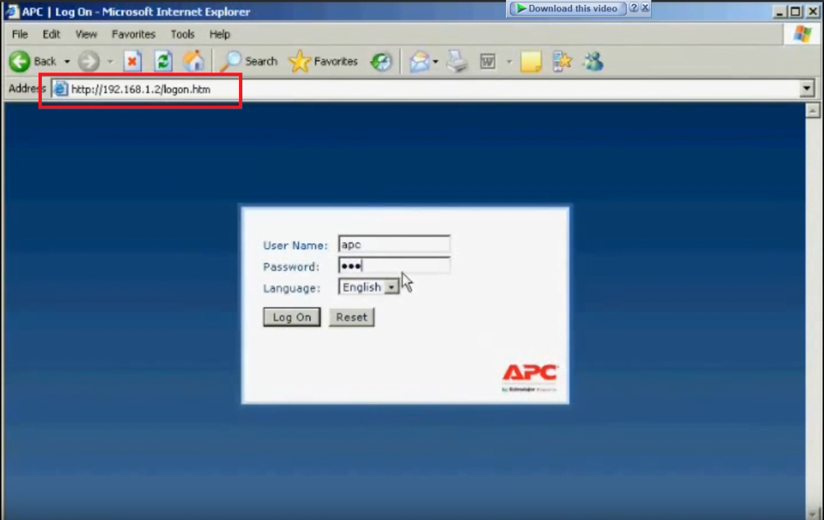Minimize the Internet Explorer window
The image size is (824, 520).
tap(780, 11)
